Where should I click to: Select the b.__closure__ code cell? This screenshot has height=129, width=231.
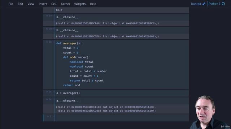122,30
